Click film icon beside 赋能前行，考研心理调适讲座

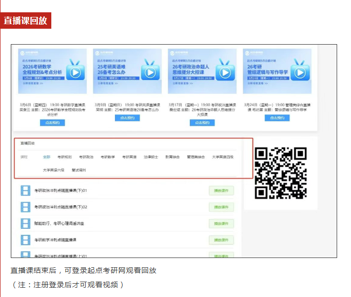(x=26, y=224)
